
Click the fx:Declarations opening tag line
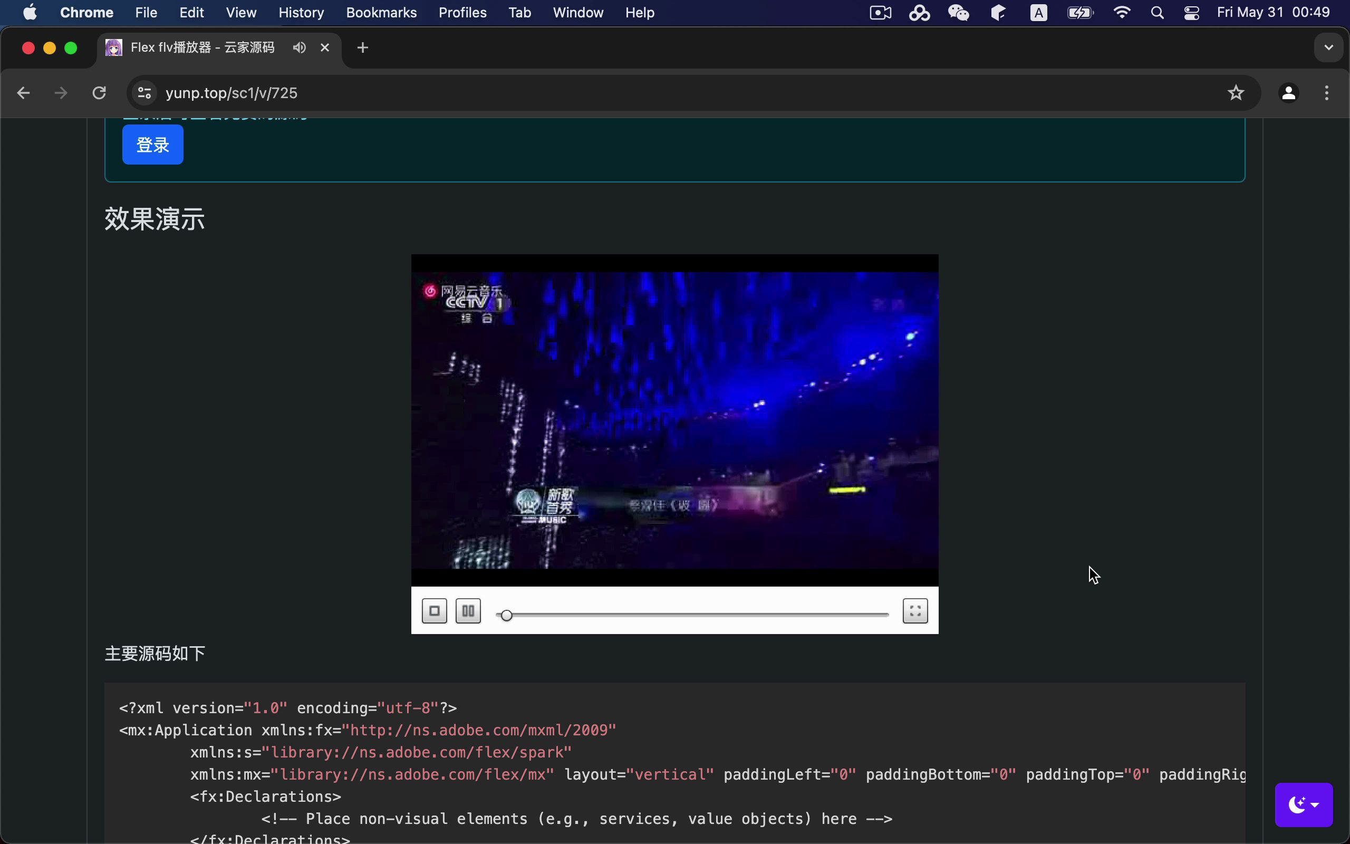click(266, 797)
